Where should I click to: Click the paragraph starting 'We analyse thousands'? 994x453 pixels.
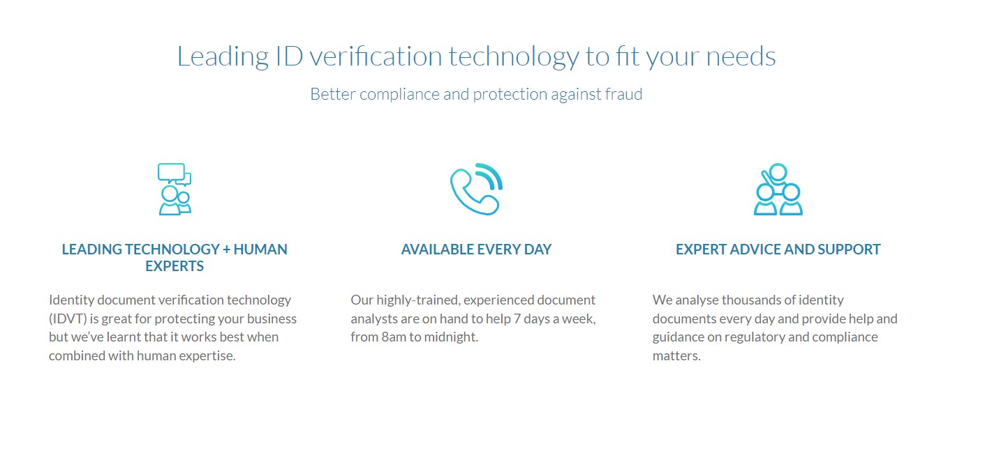tap(775, 328)
